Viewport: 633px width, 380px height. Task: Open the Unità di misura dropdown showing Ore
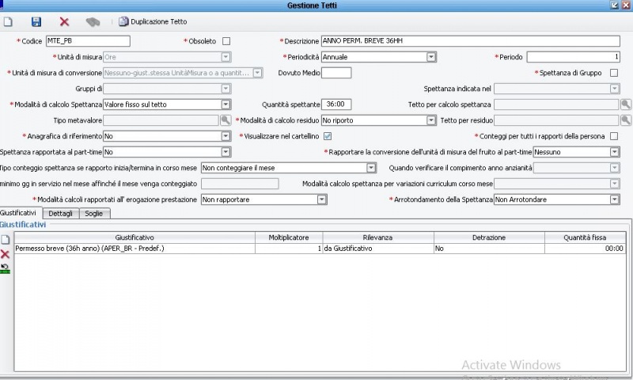(x=226, y=57)
